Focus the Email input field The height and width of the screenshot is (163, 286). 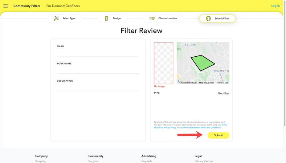[x=98, y=53]
